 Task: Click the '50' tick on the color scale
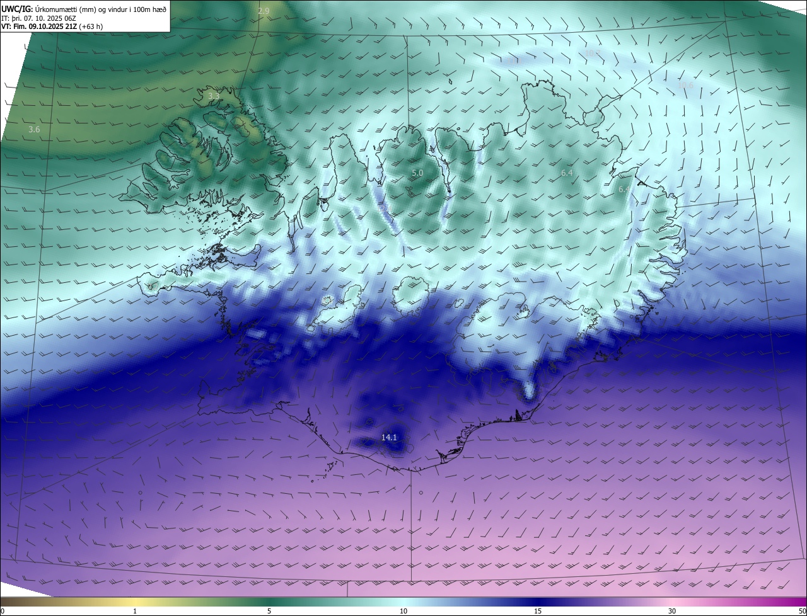point(802,611)
